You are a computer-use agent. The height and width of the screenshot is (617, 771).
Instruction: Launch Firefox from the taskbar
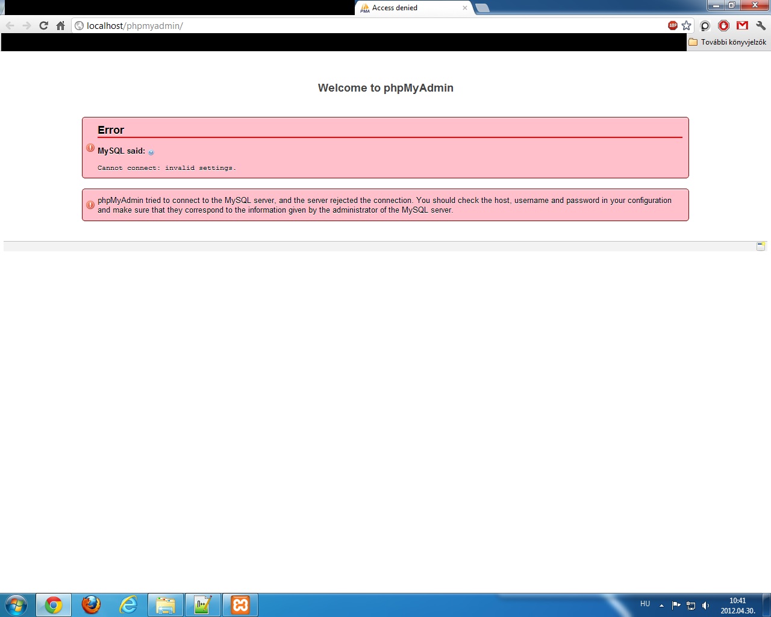coord(91,605)
